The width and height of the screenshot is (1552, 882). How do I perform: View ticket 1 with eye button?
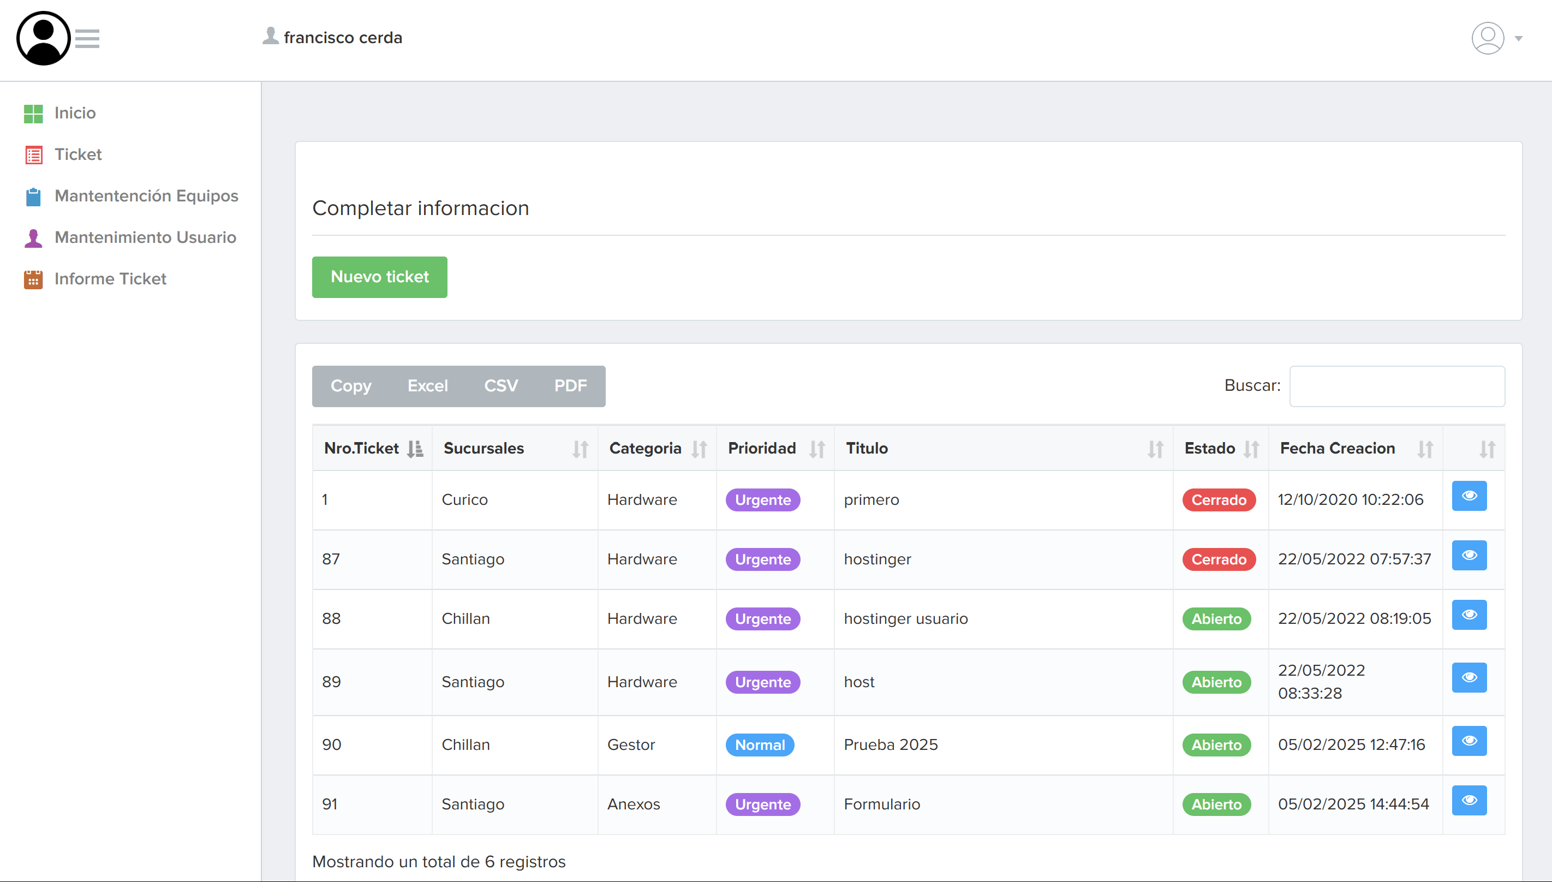pyautogui.click(x=1469, y=496)
